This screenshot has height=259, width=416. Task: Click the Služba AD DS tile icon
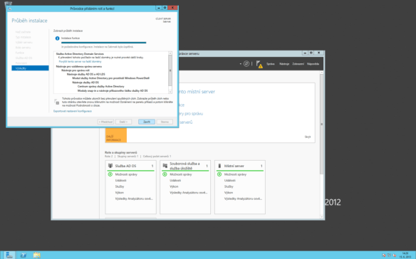coord(110,166)
